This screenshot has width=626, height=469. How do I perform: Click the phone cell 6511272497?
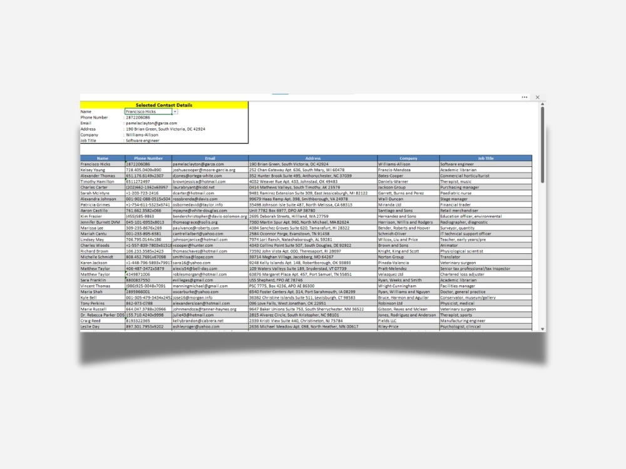(148, 181)
